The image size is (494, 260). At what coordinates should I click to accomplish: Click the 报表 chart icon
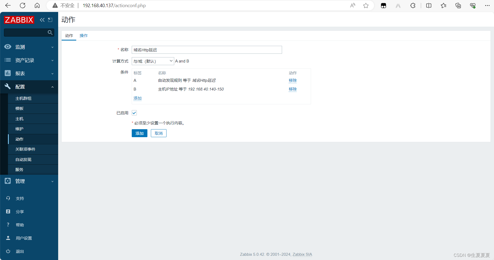tap(8, 73)
